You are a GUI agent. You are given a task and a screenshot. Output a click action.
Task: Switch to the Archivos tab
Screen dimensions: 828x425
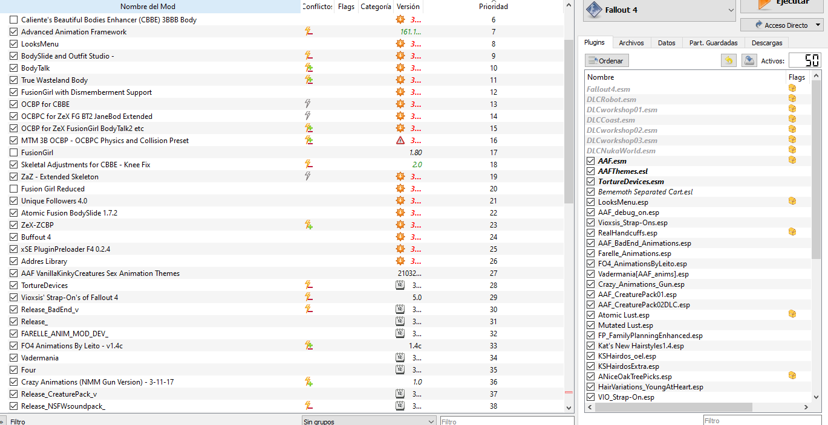click(631, 43)
